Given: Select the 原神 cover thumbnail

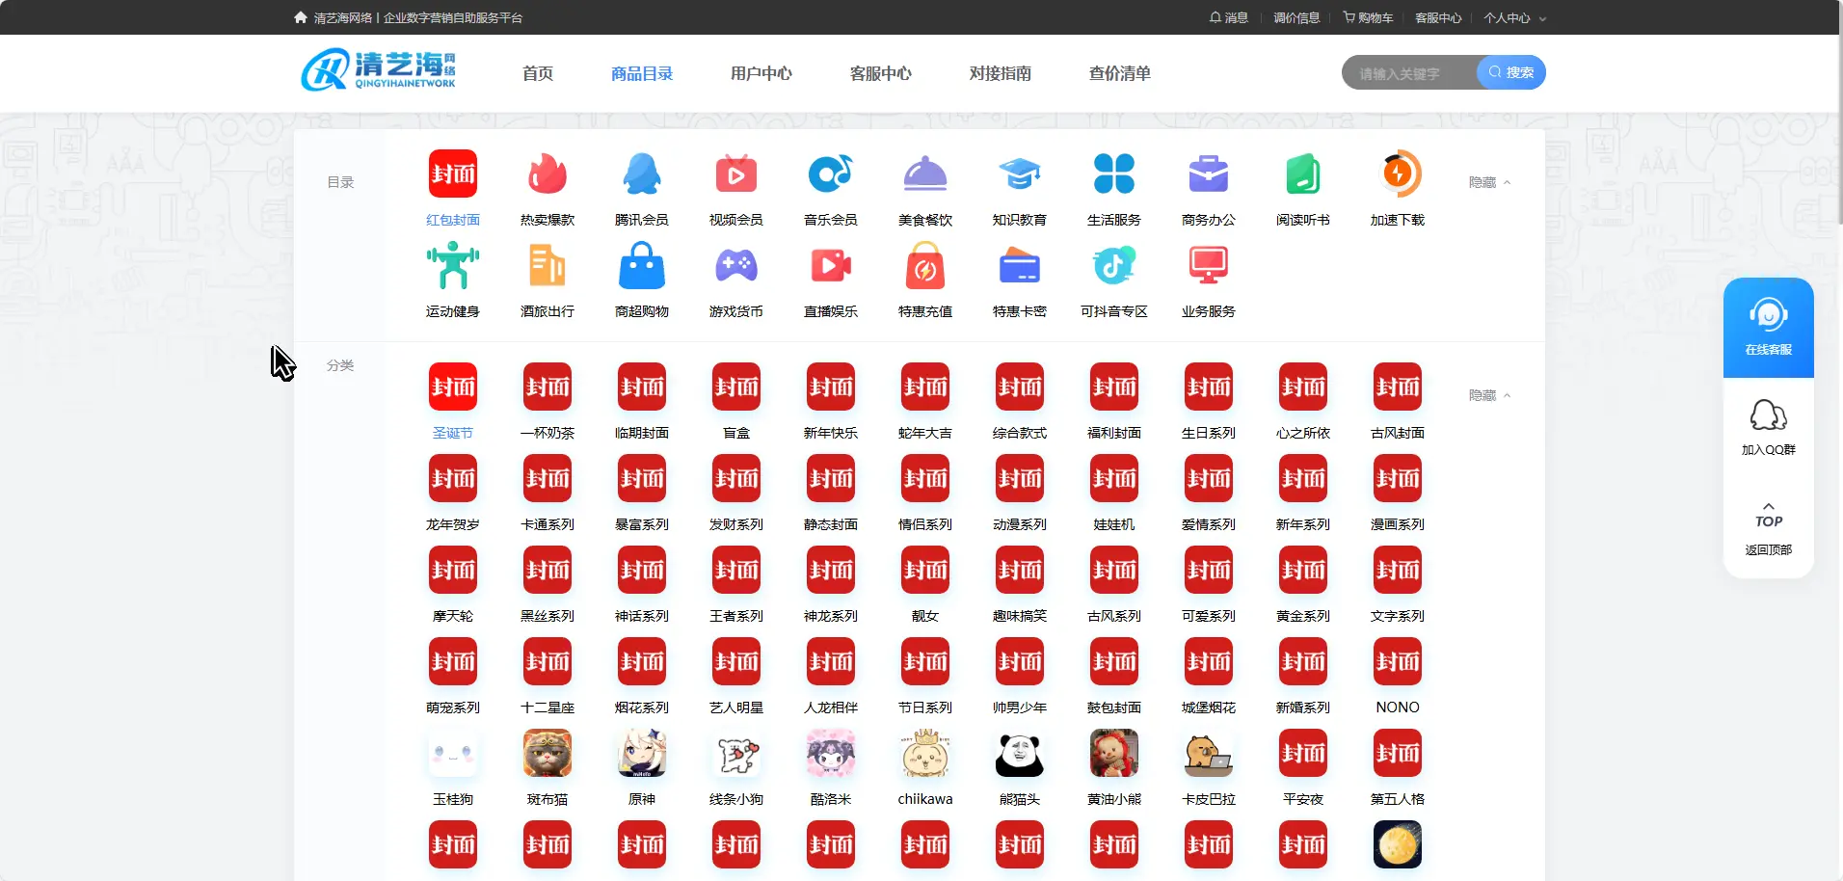Looking at the screenshot, I should [x=641, y=754].
